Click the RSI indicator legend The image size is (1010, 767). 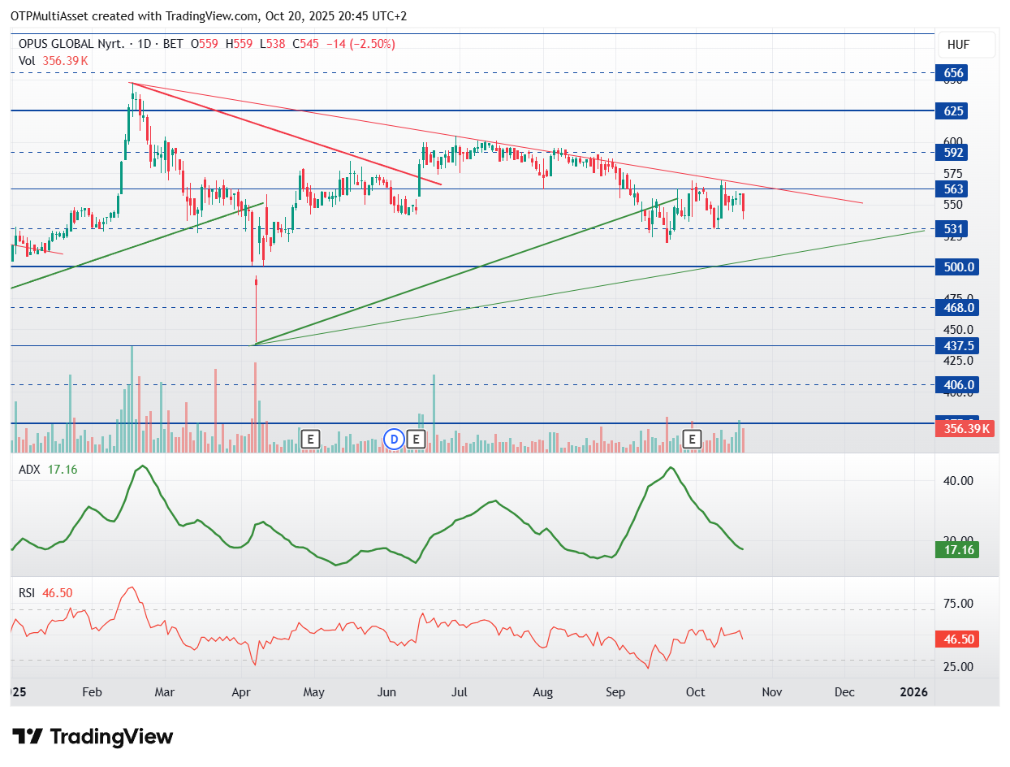tap(45, 593)
